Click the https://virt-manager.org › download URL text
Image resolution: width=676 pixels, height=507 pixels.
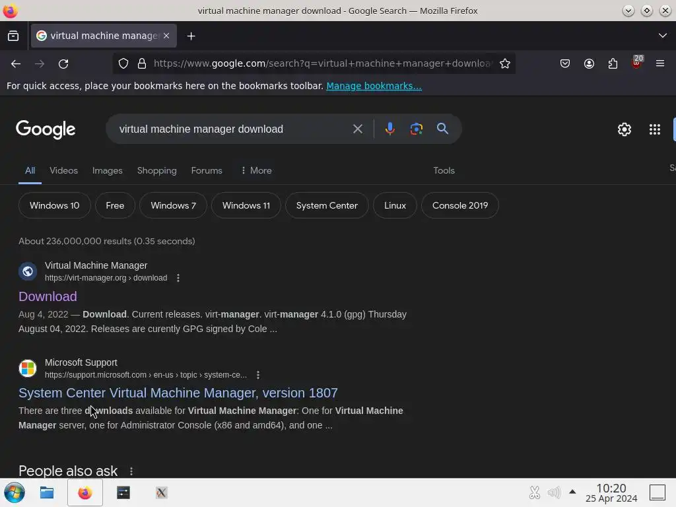tap(106, 278)
